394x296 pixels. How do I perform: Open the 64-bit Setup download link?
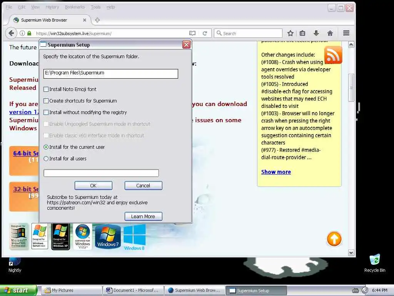[x=26, y=153]
